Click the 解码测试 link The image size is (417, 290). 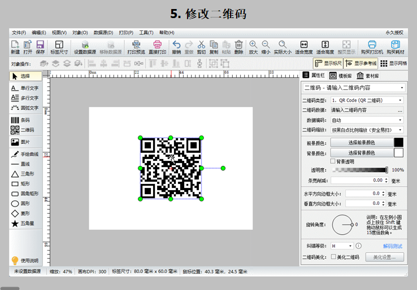click(x=393, y=246)
